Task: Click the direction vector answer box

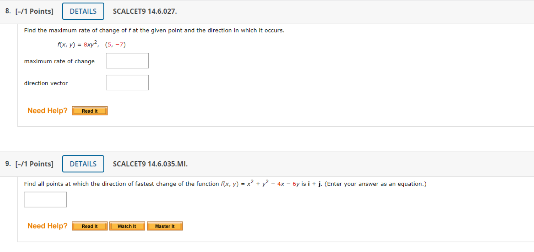Action: [x=127, y=82]
